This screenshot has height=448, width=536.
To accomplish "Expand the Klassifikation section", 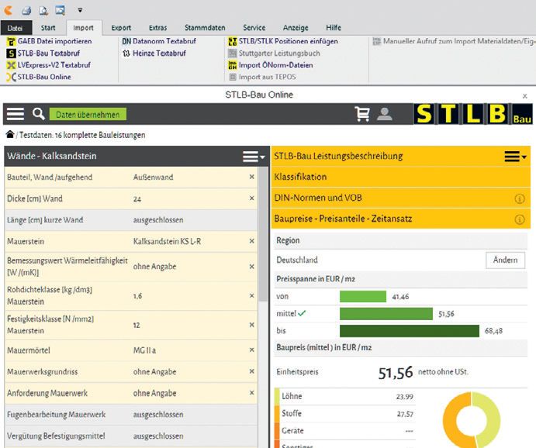I will tap(400, 177).
